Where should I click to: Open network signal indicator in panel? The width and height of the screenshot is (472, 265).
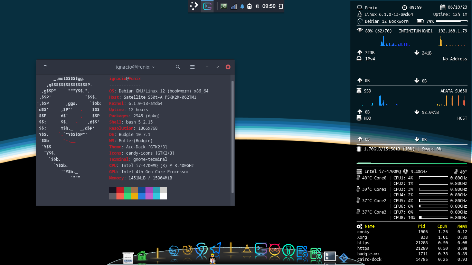tap(234, 6)
